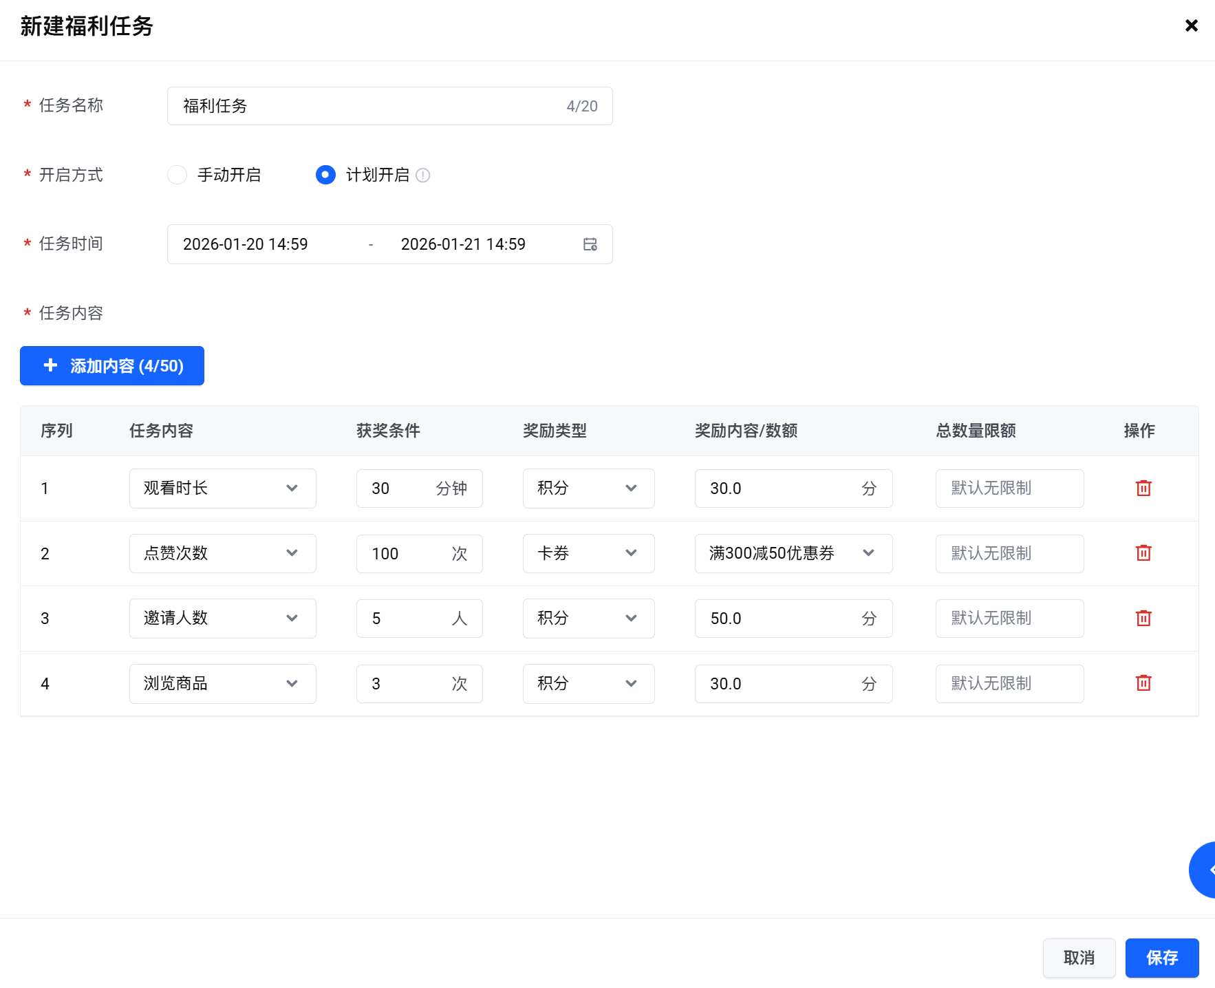Expand the 卡券 reward type dropdown
This screenshot has height=988, width=1215.
(x=588, y=553)
